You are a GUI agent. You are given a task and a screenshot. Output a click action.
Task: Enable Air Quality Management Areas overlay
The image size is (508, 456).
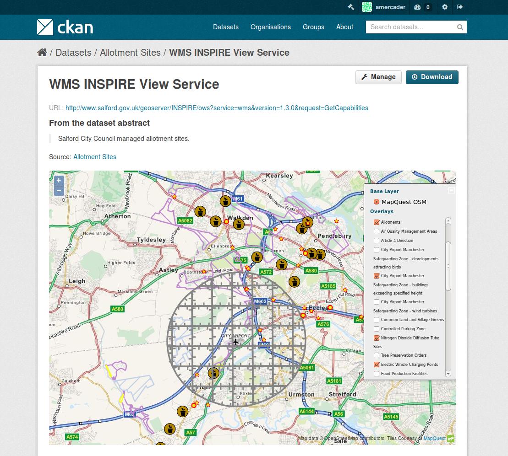tap(377, 231)
